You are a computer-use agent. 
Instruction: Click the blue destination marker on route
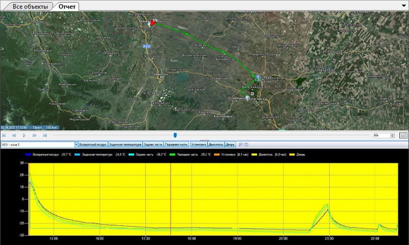[258, 77]
